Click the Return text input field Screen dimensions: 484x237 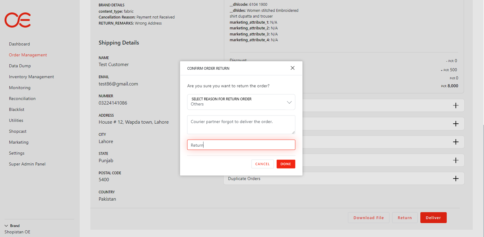(241, 145)
